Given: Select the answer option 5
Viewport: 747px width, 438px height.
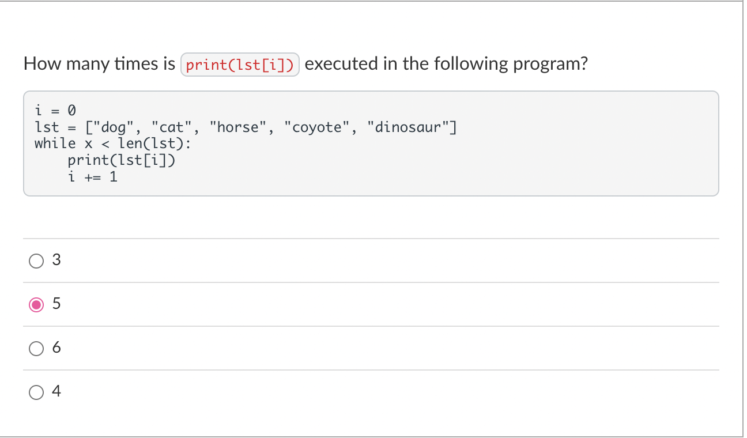Looking at the screenshot, I should tap(36, 305).
